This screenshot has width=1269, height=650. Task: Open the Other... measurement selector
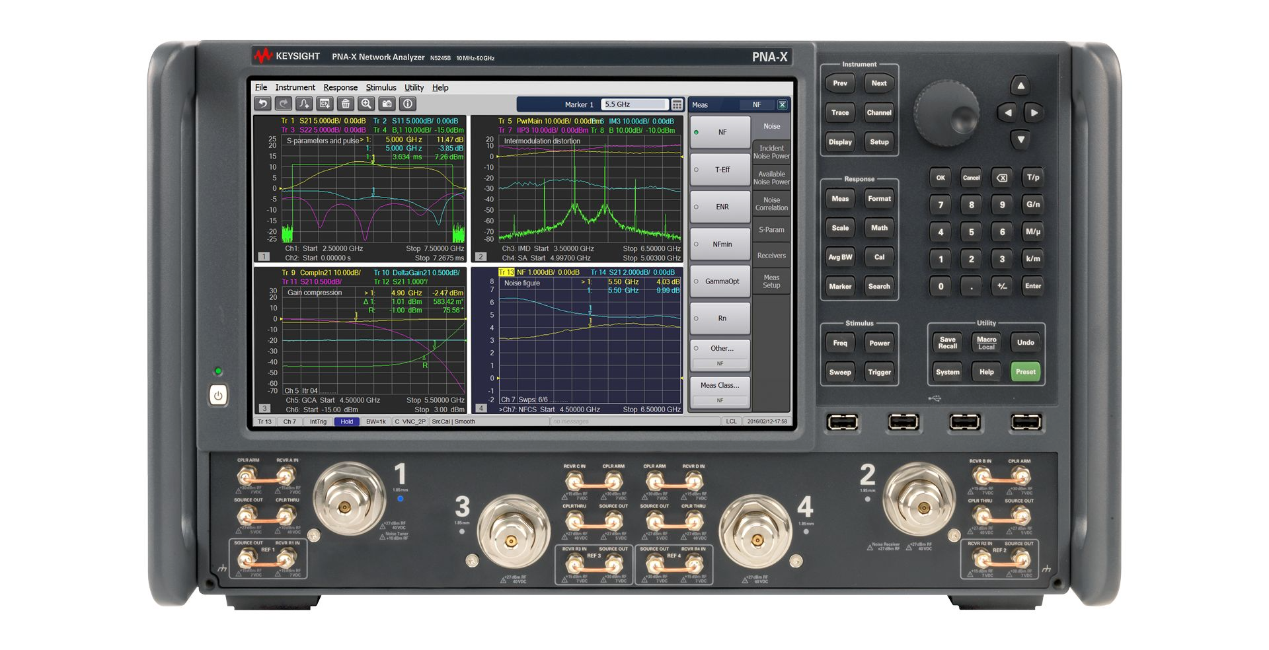(x=720, y=349)
